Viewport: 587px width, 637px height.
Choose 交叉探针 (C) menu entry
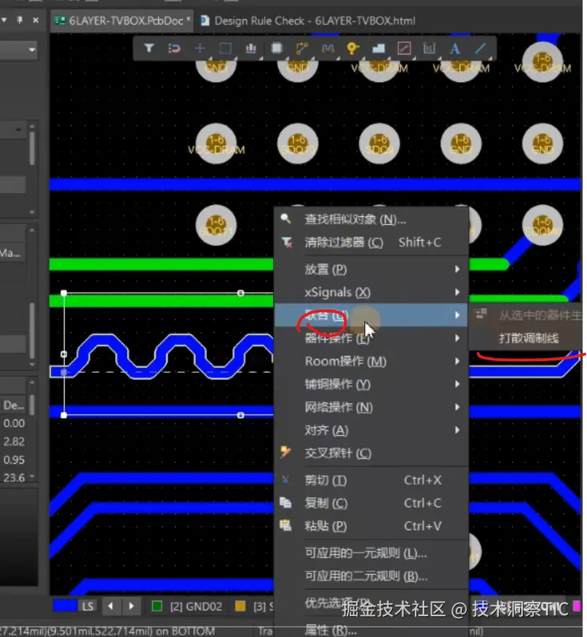(371, 453)
